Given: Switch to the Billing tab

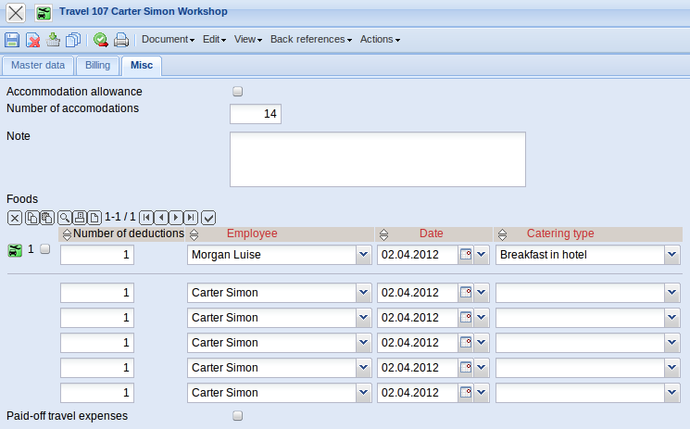Looking at the screenshot, I should click(x=97, y=65).
